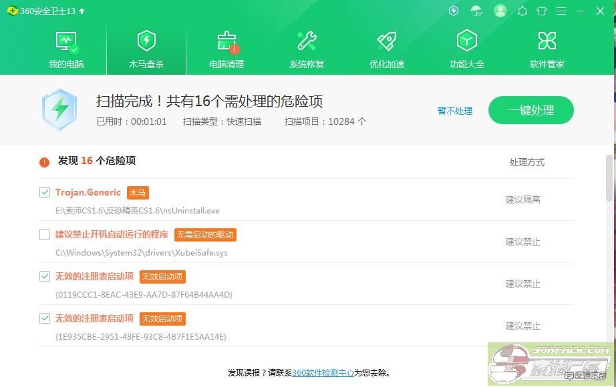The height and width of the screenshot is (387, 616).
Task: Open 建议禁止 action for the XubeiSafe.sys row
Action: pyautogui.click(x=523, y=242)
